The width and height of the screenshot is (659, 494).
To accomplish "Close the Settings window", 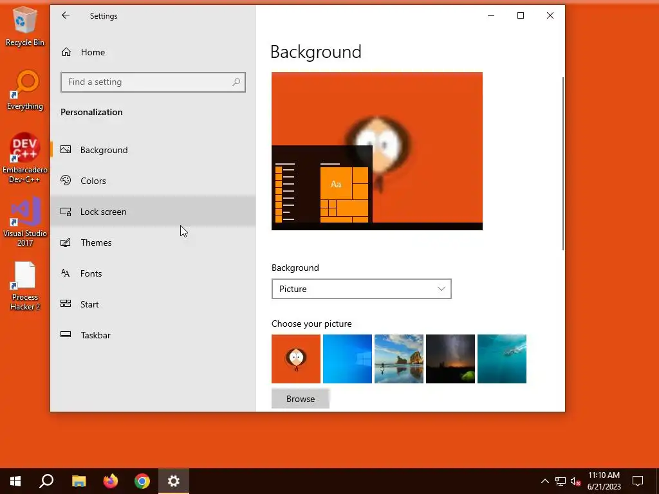I will pyautogui.click(x=550, y=15).
